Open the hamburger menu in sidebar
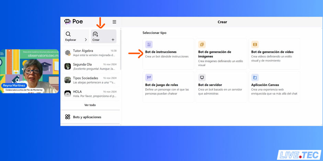 114,22
